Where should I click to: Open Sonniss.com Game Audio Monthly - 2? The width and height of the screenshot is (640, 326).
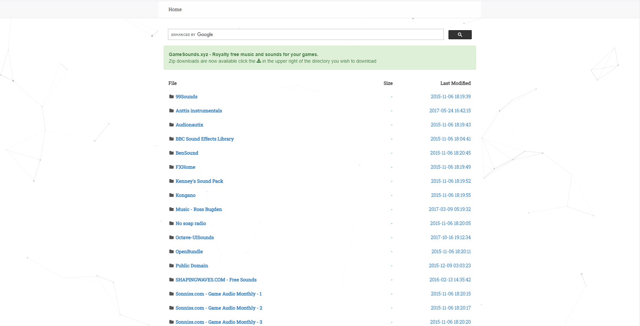pos(219,308)
